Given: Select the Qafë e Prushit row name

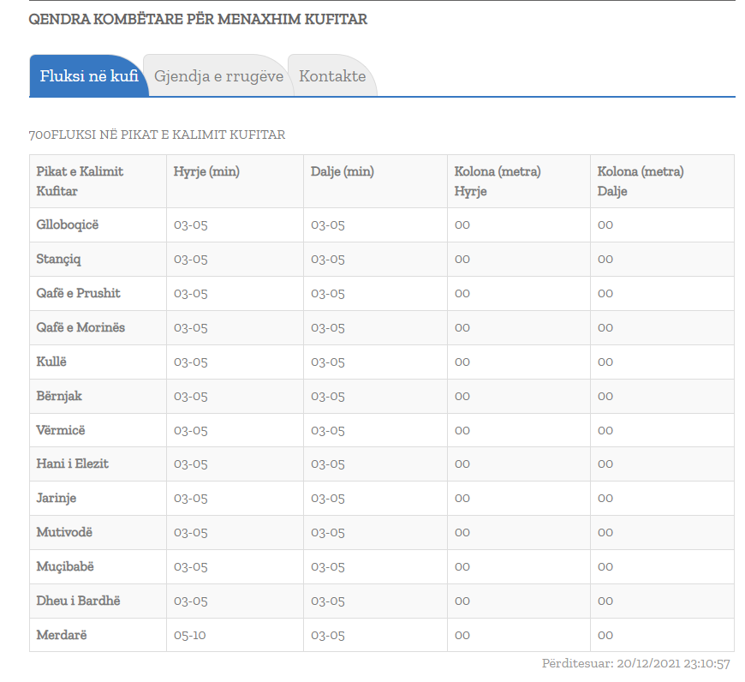Looking at the screenshot, I should click(x=79, y=293).
